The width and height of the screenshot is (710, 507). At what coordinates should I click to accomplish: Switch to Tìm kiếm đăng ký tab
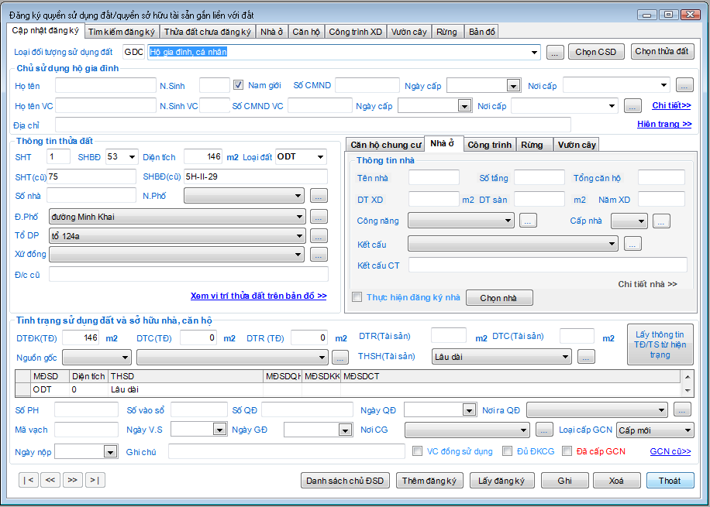(x=122, y=32)
